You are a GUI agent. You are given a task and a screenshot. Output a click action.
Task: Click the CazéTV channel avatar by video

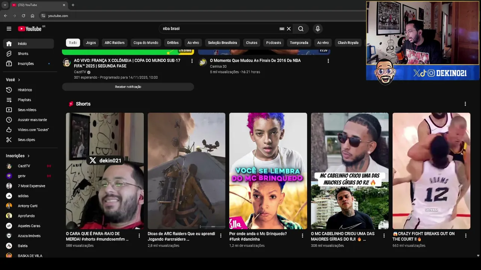(67, 63)
